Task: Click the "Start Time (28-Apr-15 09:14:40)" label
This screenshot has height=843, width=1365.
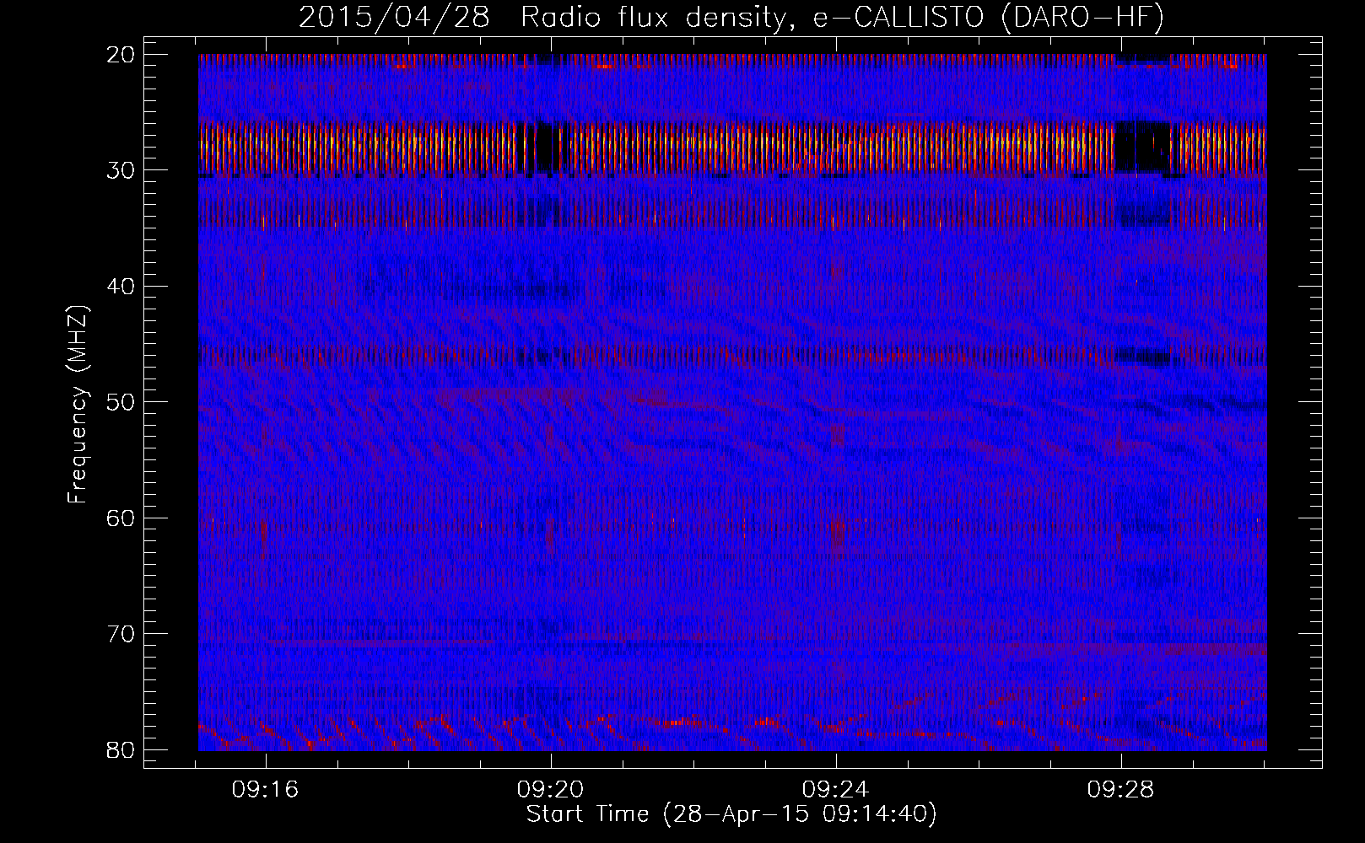Action: 731,814
